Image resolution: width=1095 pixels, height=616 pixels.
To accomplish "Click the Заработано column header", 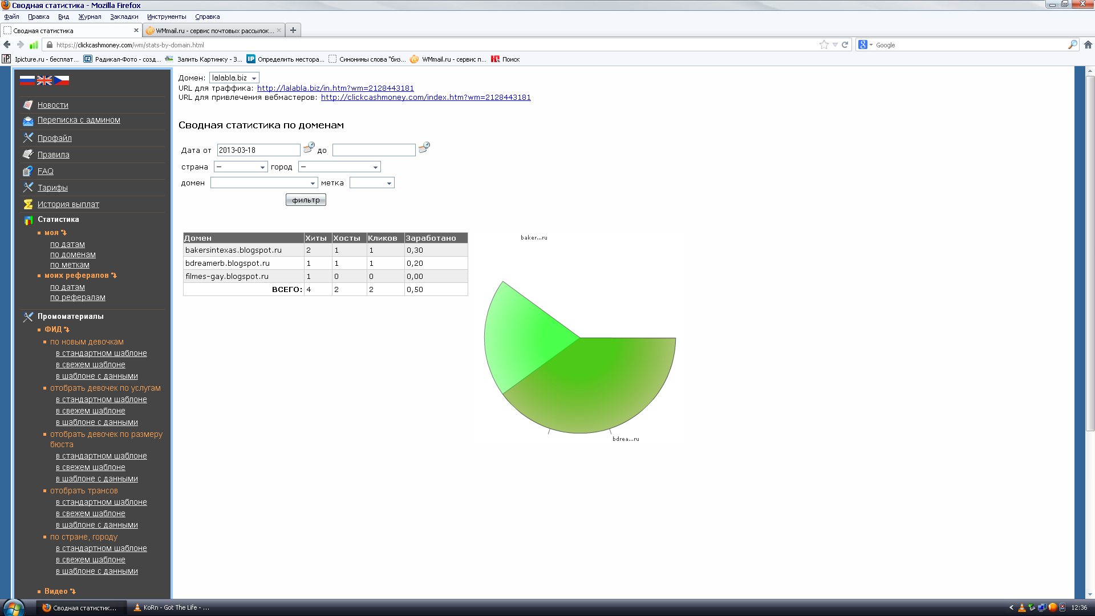I will [x=436, y=238].
